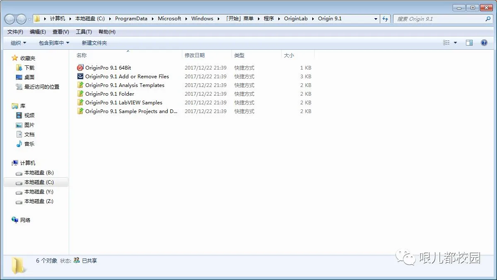Select the Add or Remove Files shortcut icon

(x=80, y=76)
